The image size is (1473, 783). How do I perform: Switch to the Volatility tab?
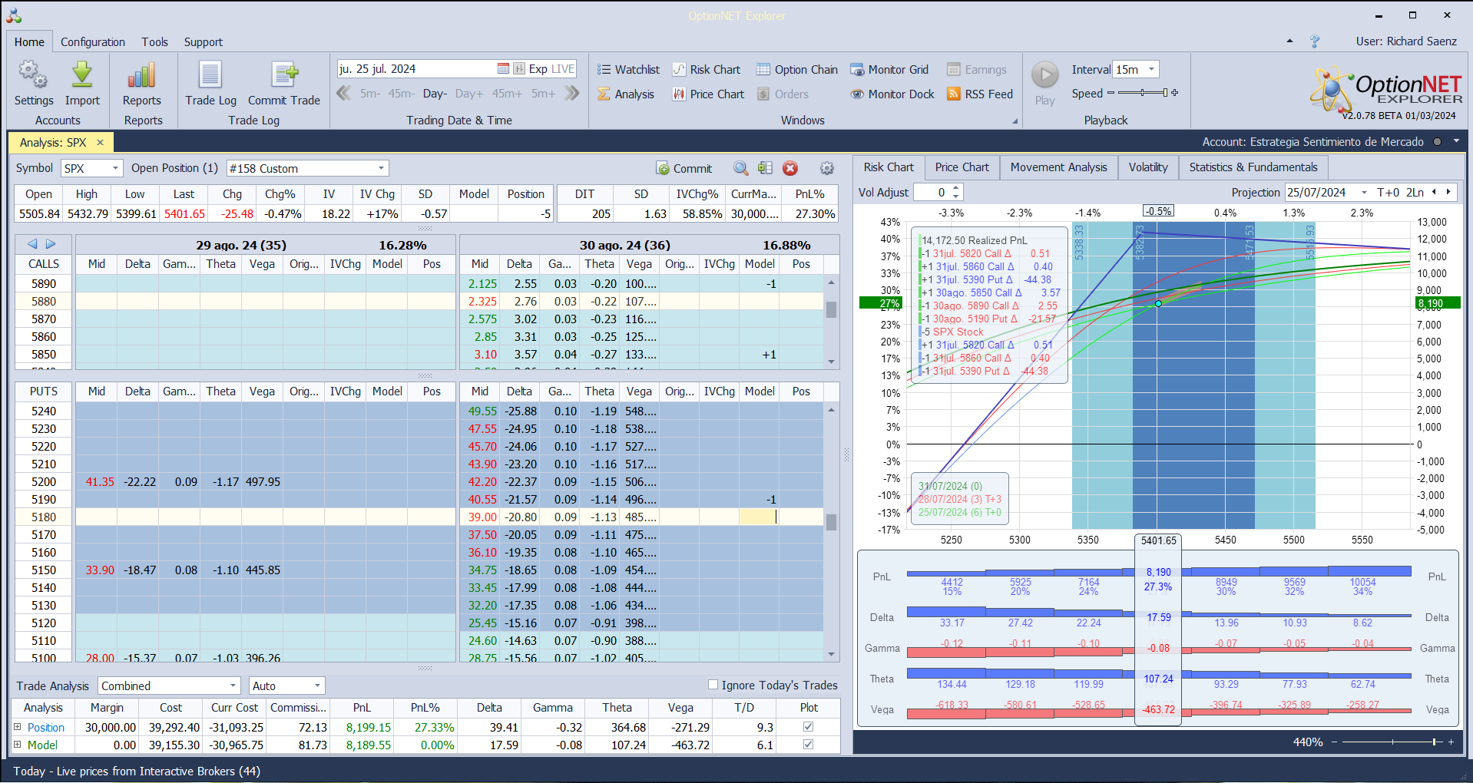(x=1147, y=167)
